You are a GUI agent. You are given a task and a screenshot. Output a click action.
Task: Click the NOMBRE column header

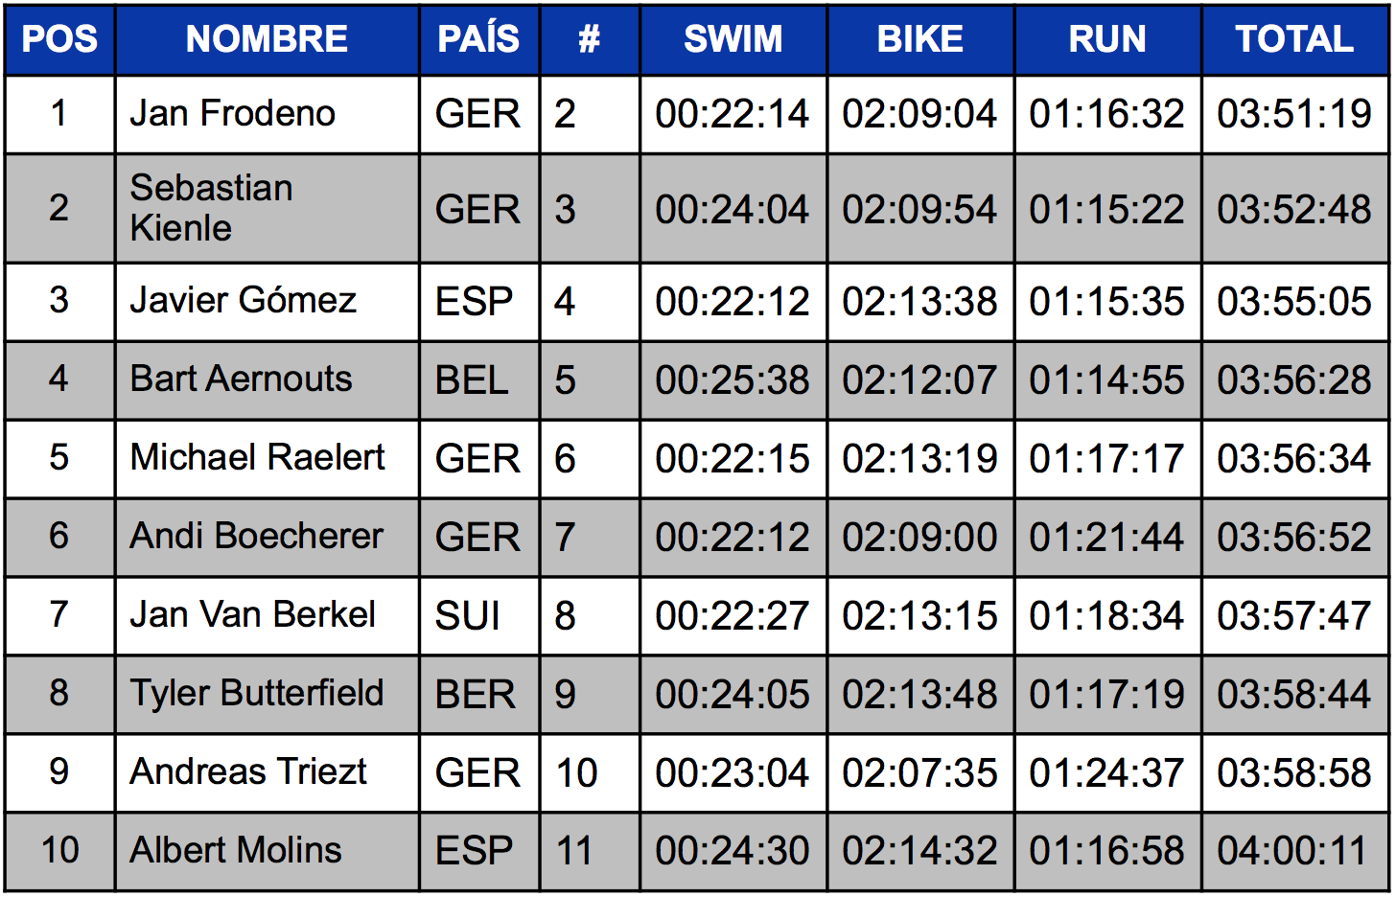pyautogui.click(x=267, y=39)
